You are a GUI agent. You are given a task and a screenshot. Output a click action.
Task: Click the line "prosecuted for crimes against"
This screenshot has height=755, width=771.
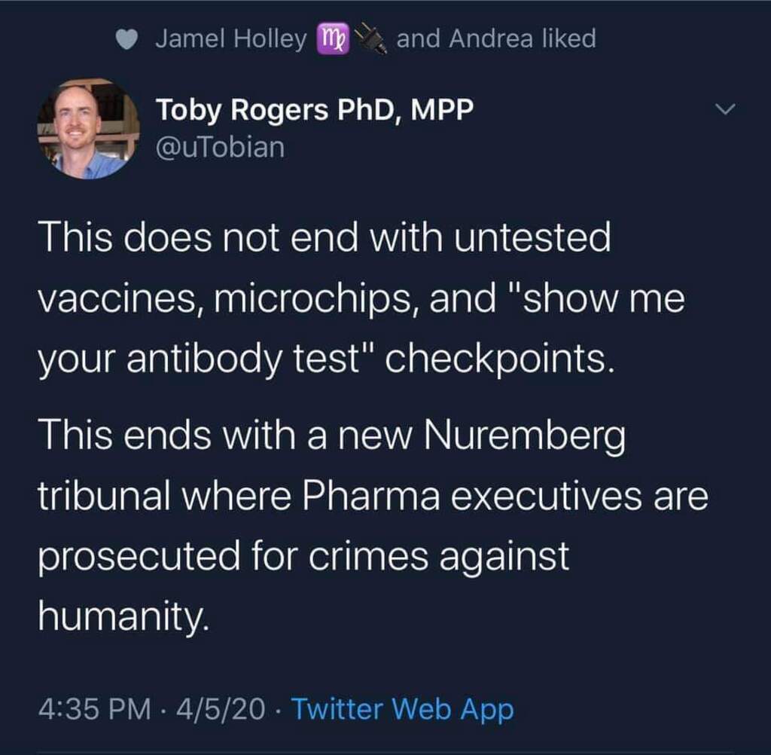(x=303, y=557)
